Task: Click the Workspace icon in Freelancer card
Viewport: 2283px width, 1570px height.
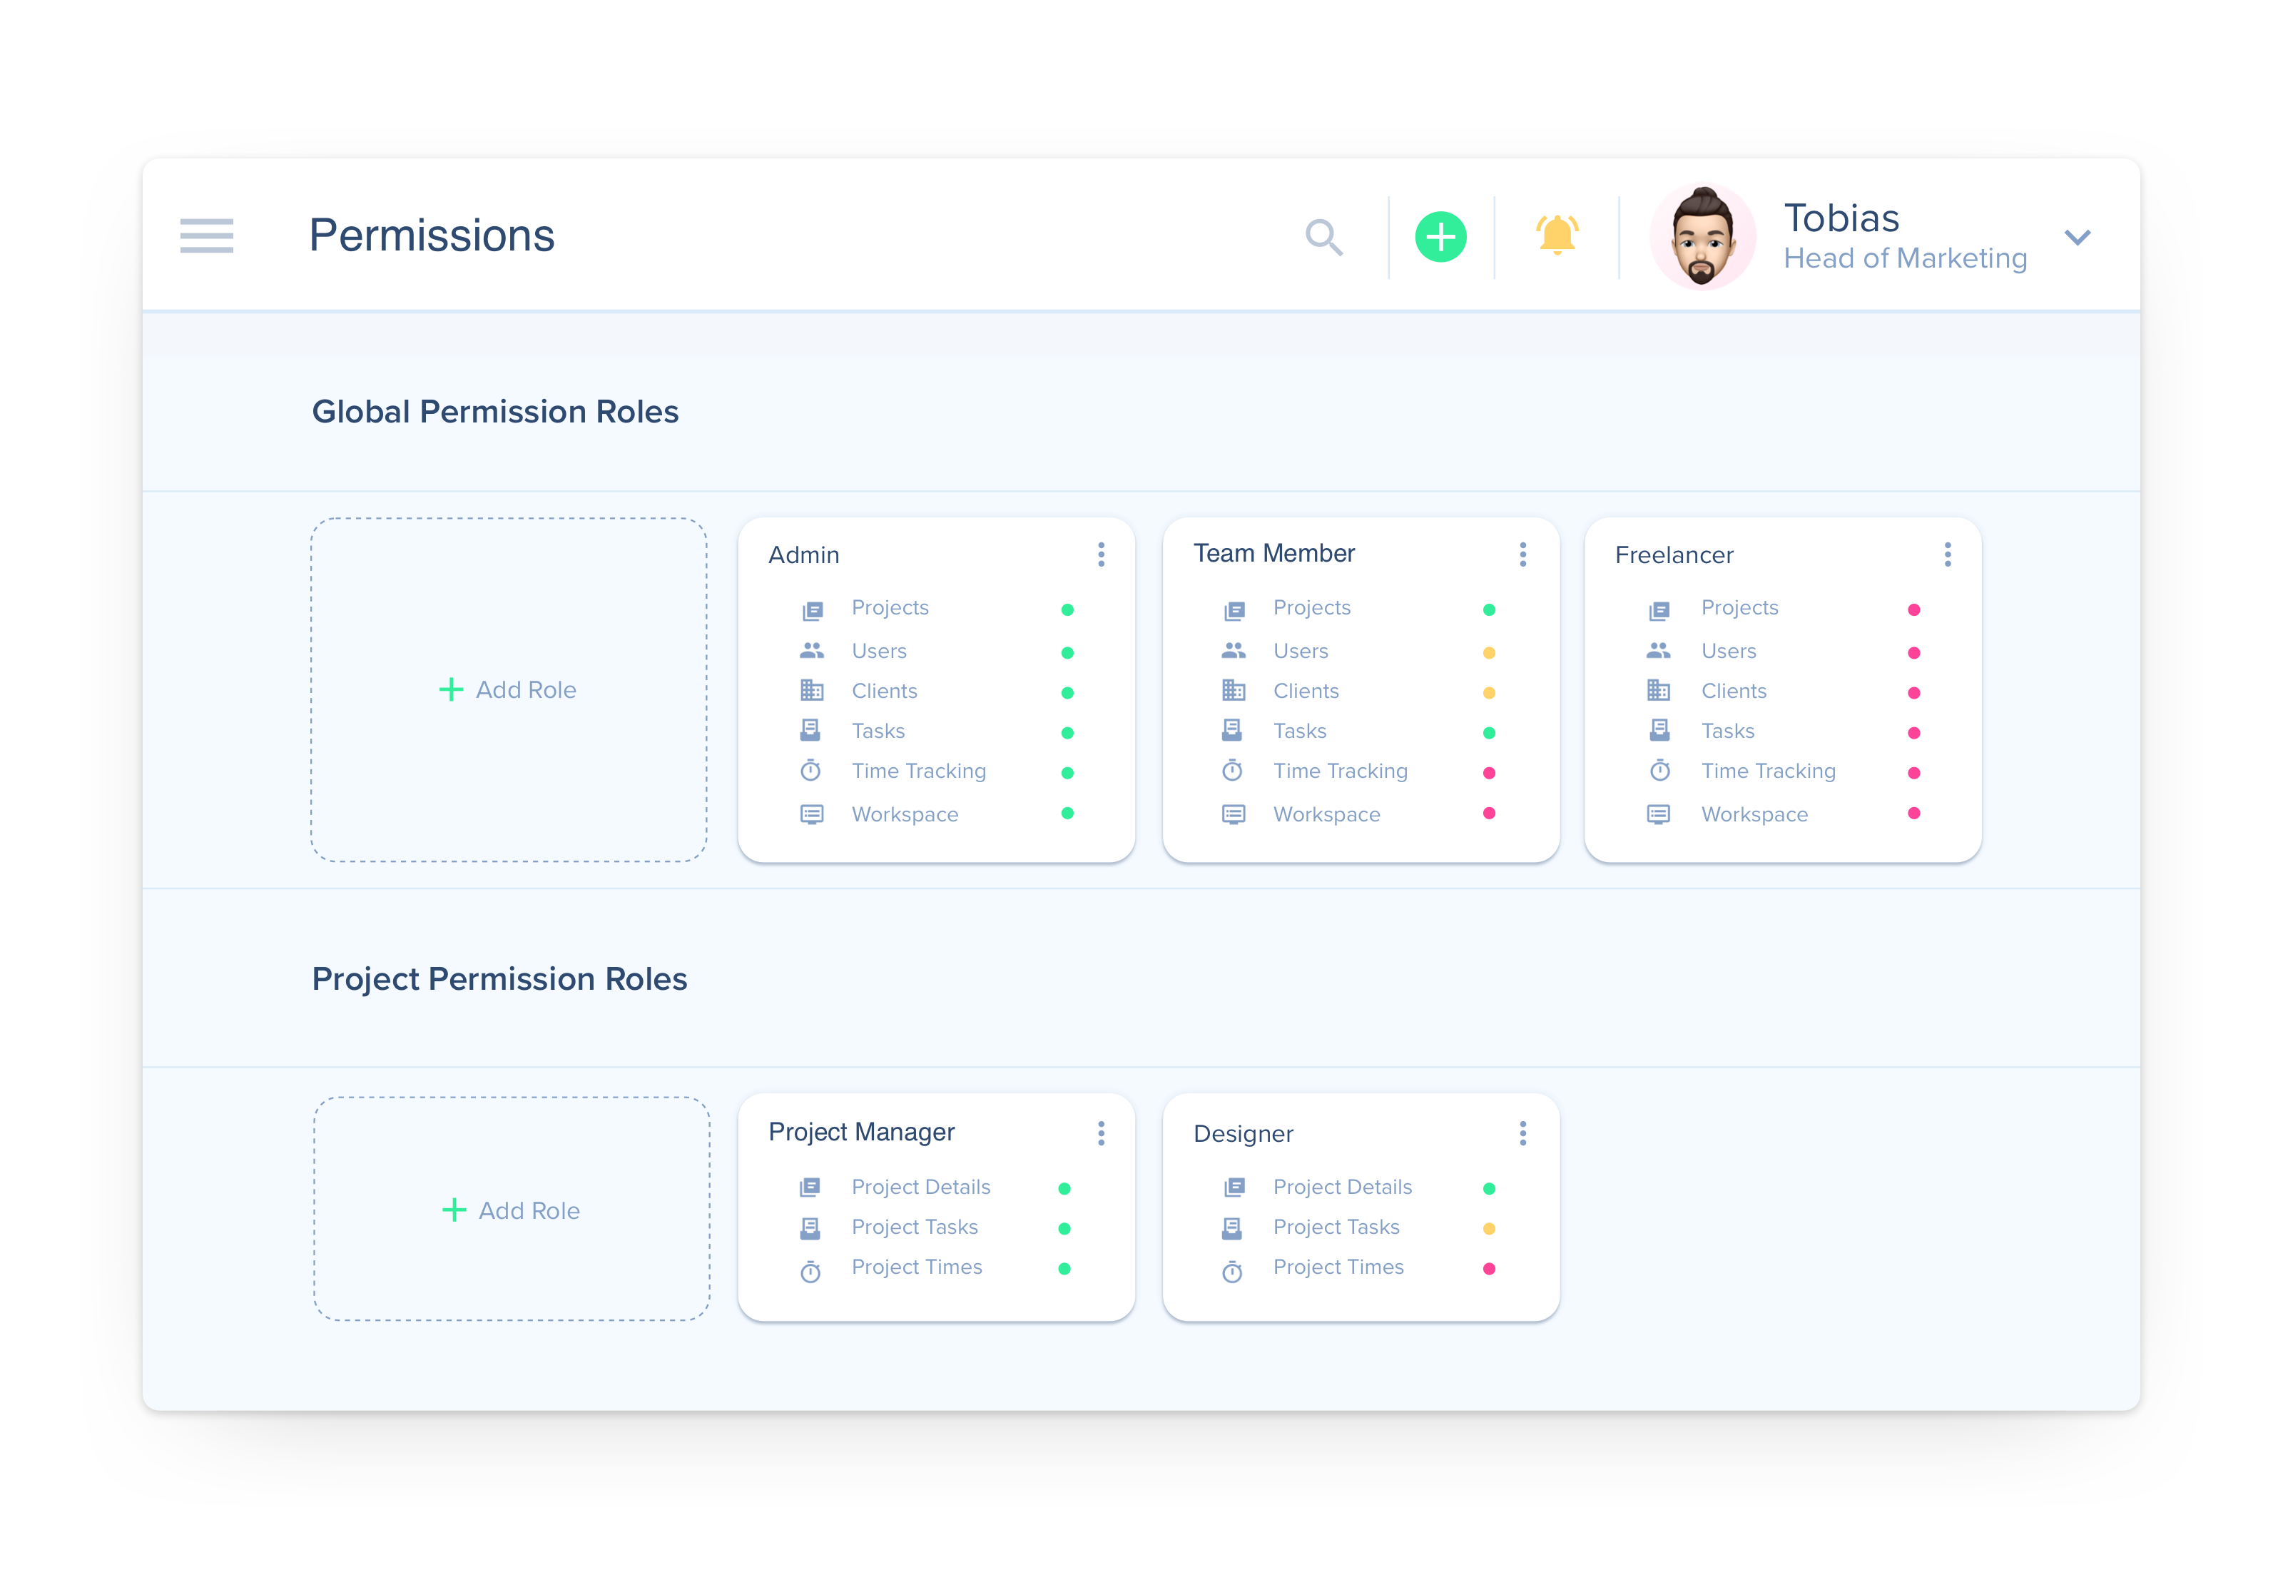Action: (x=1659, y=814)
